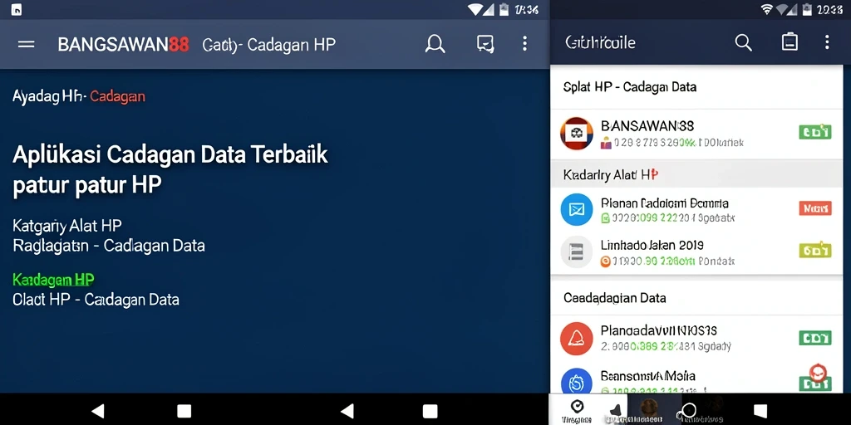Viewport: 851px width, 425px height.
Task: Tap the gray icon for Limhado Jalan 2019
Action: [577, 252]
